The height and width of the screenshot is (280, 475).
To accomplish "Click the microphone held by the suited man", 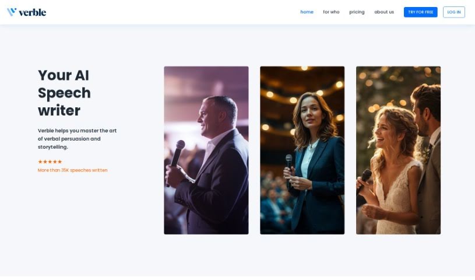I will tap(176, 161).
